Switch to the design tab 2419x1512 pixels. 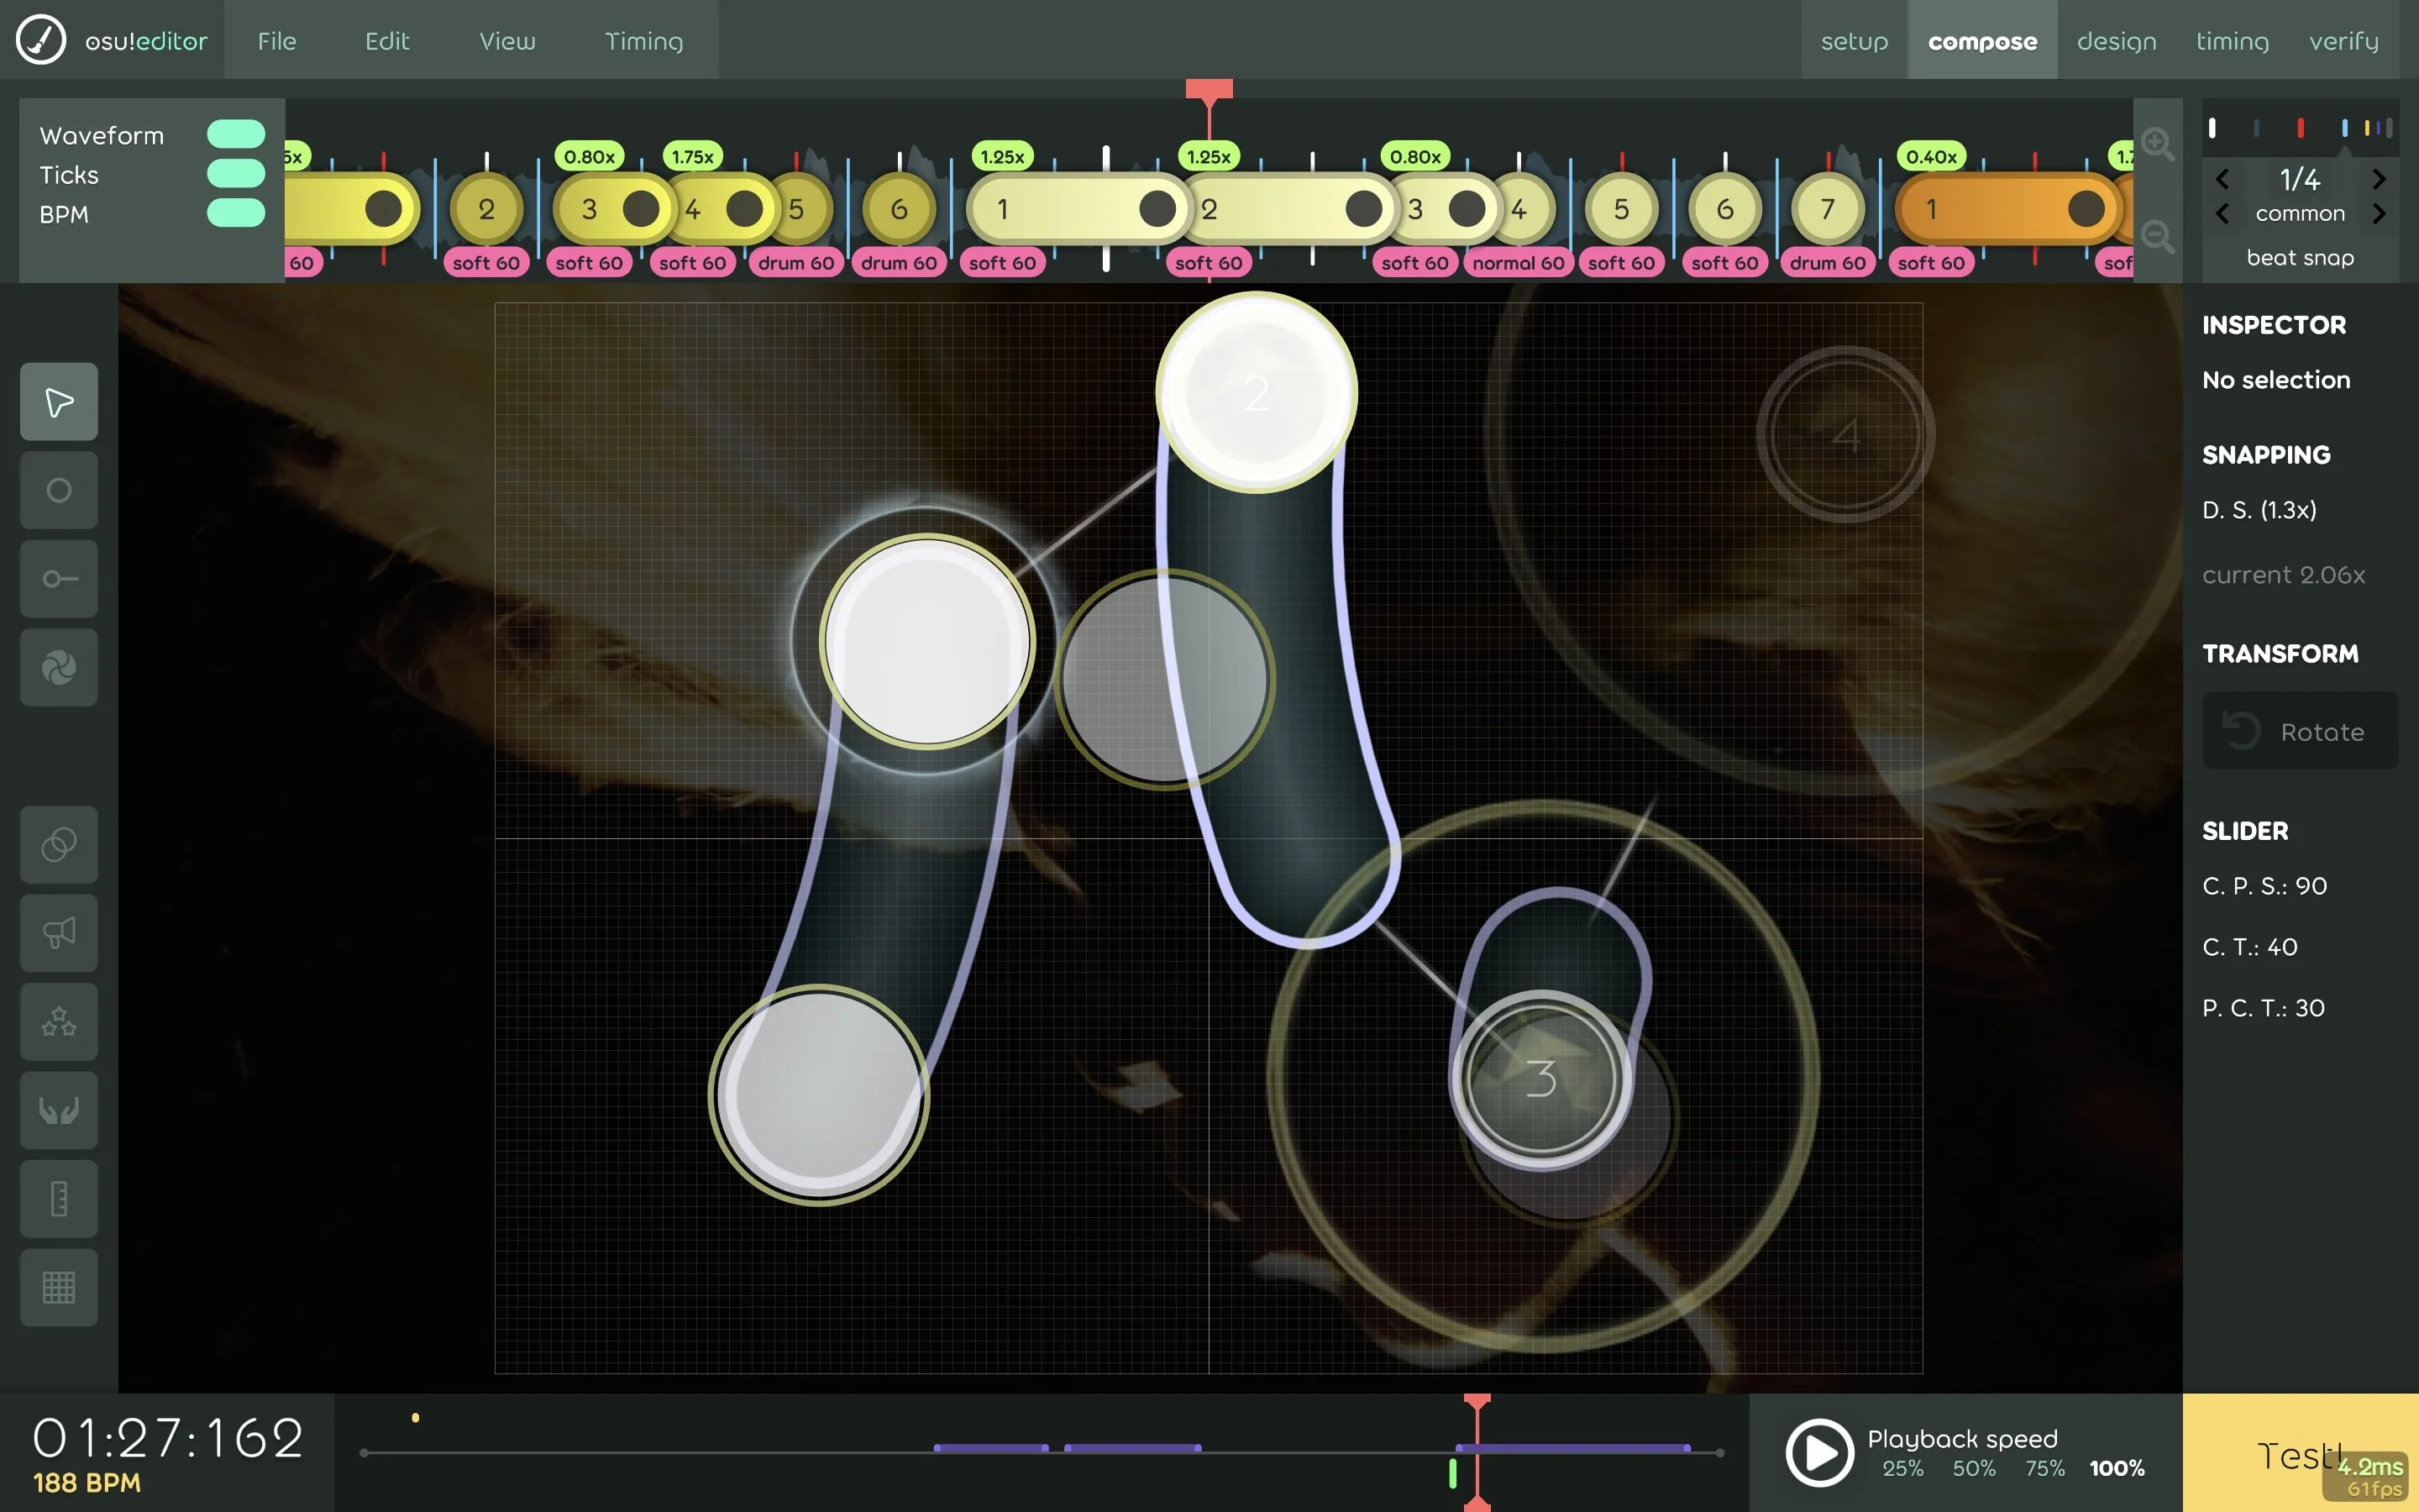[2117, 41]
